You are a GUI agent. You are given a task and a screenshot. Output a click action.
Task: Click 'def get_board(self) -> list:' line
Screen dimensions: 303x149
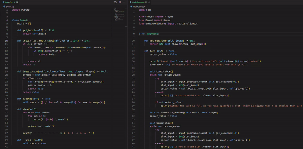36,31
